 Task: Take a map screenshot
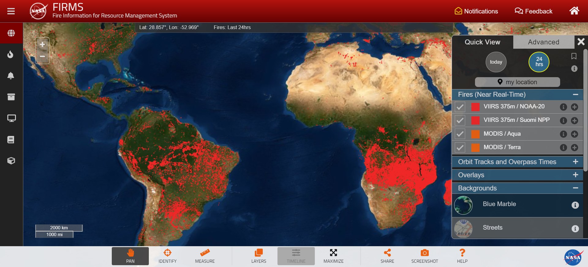424,256
